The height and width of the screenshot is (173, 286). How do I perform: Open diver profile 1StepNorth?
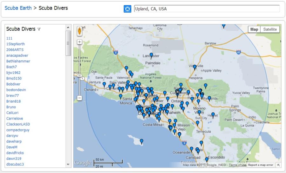click(x=16, y=44)
